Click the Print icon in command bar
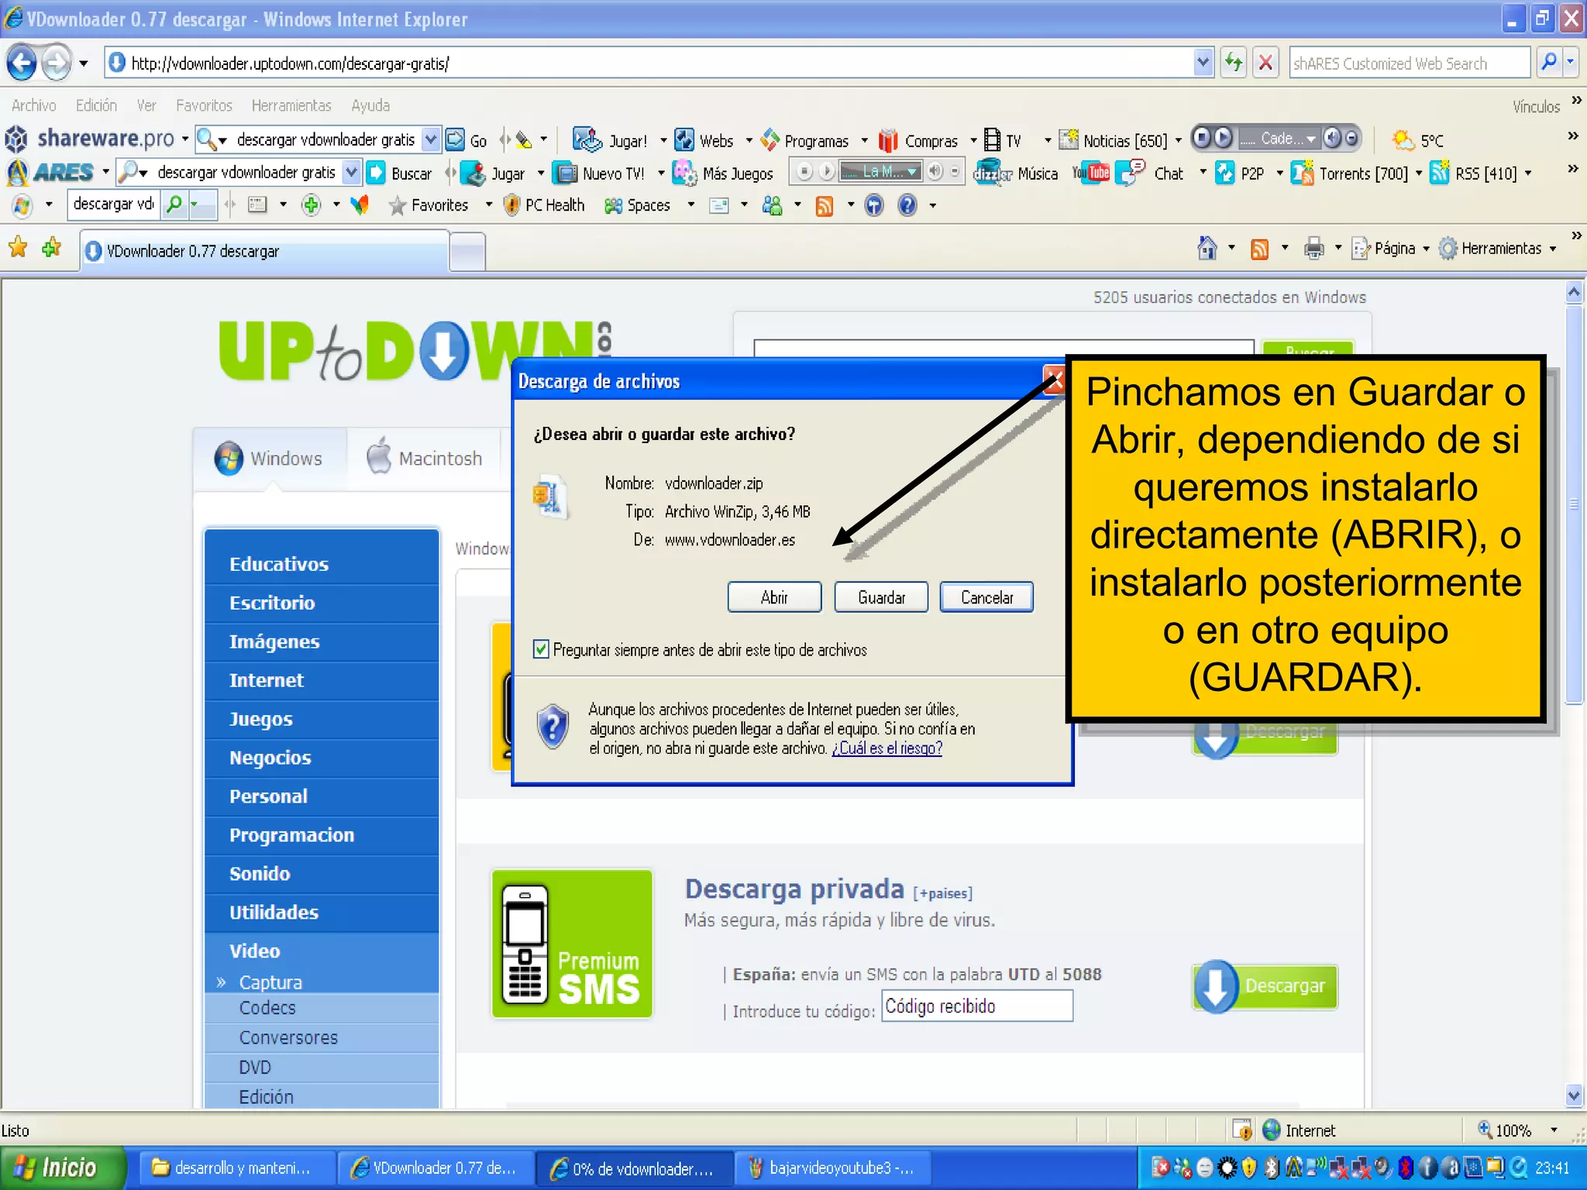 click(1313, 249)
